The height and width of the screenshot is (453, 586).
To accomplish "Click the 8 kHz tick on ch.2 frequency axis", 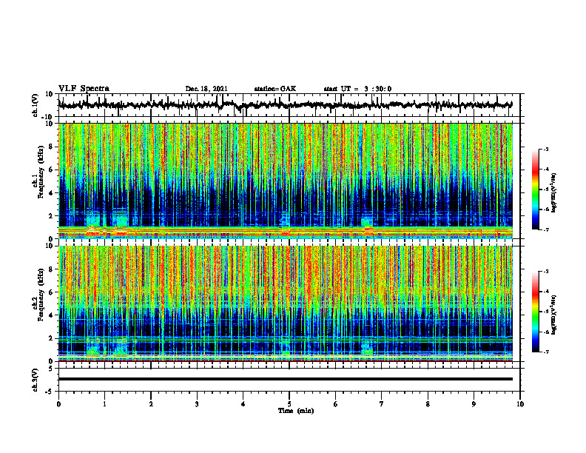I will [x=52, y=269].
